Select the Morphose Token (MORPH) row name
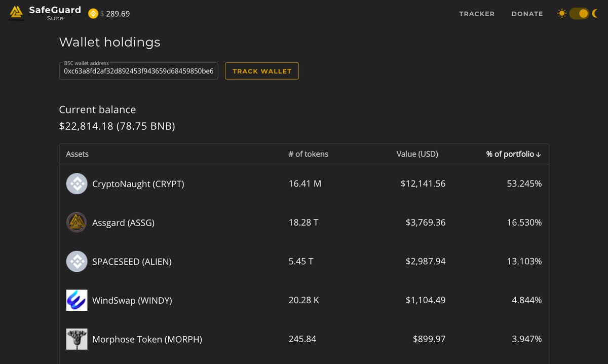The height and width of the screenshot is (364, 608). click(147, 339)
